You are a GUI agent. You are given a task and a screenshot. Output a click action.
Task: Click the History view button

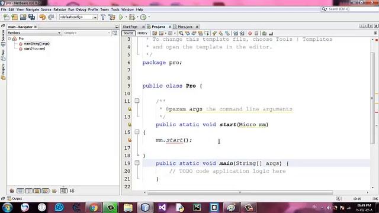(142, 33)
